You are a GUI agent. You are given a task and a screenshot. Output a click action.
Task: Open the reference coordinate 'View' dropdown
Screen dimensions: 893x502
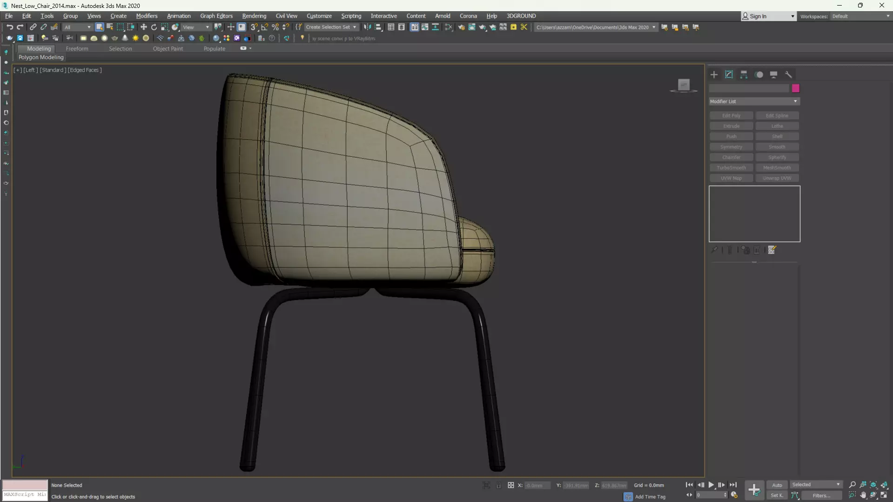[196, 27]
